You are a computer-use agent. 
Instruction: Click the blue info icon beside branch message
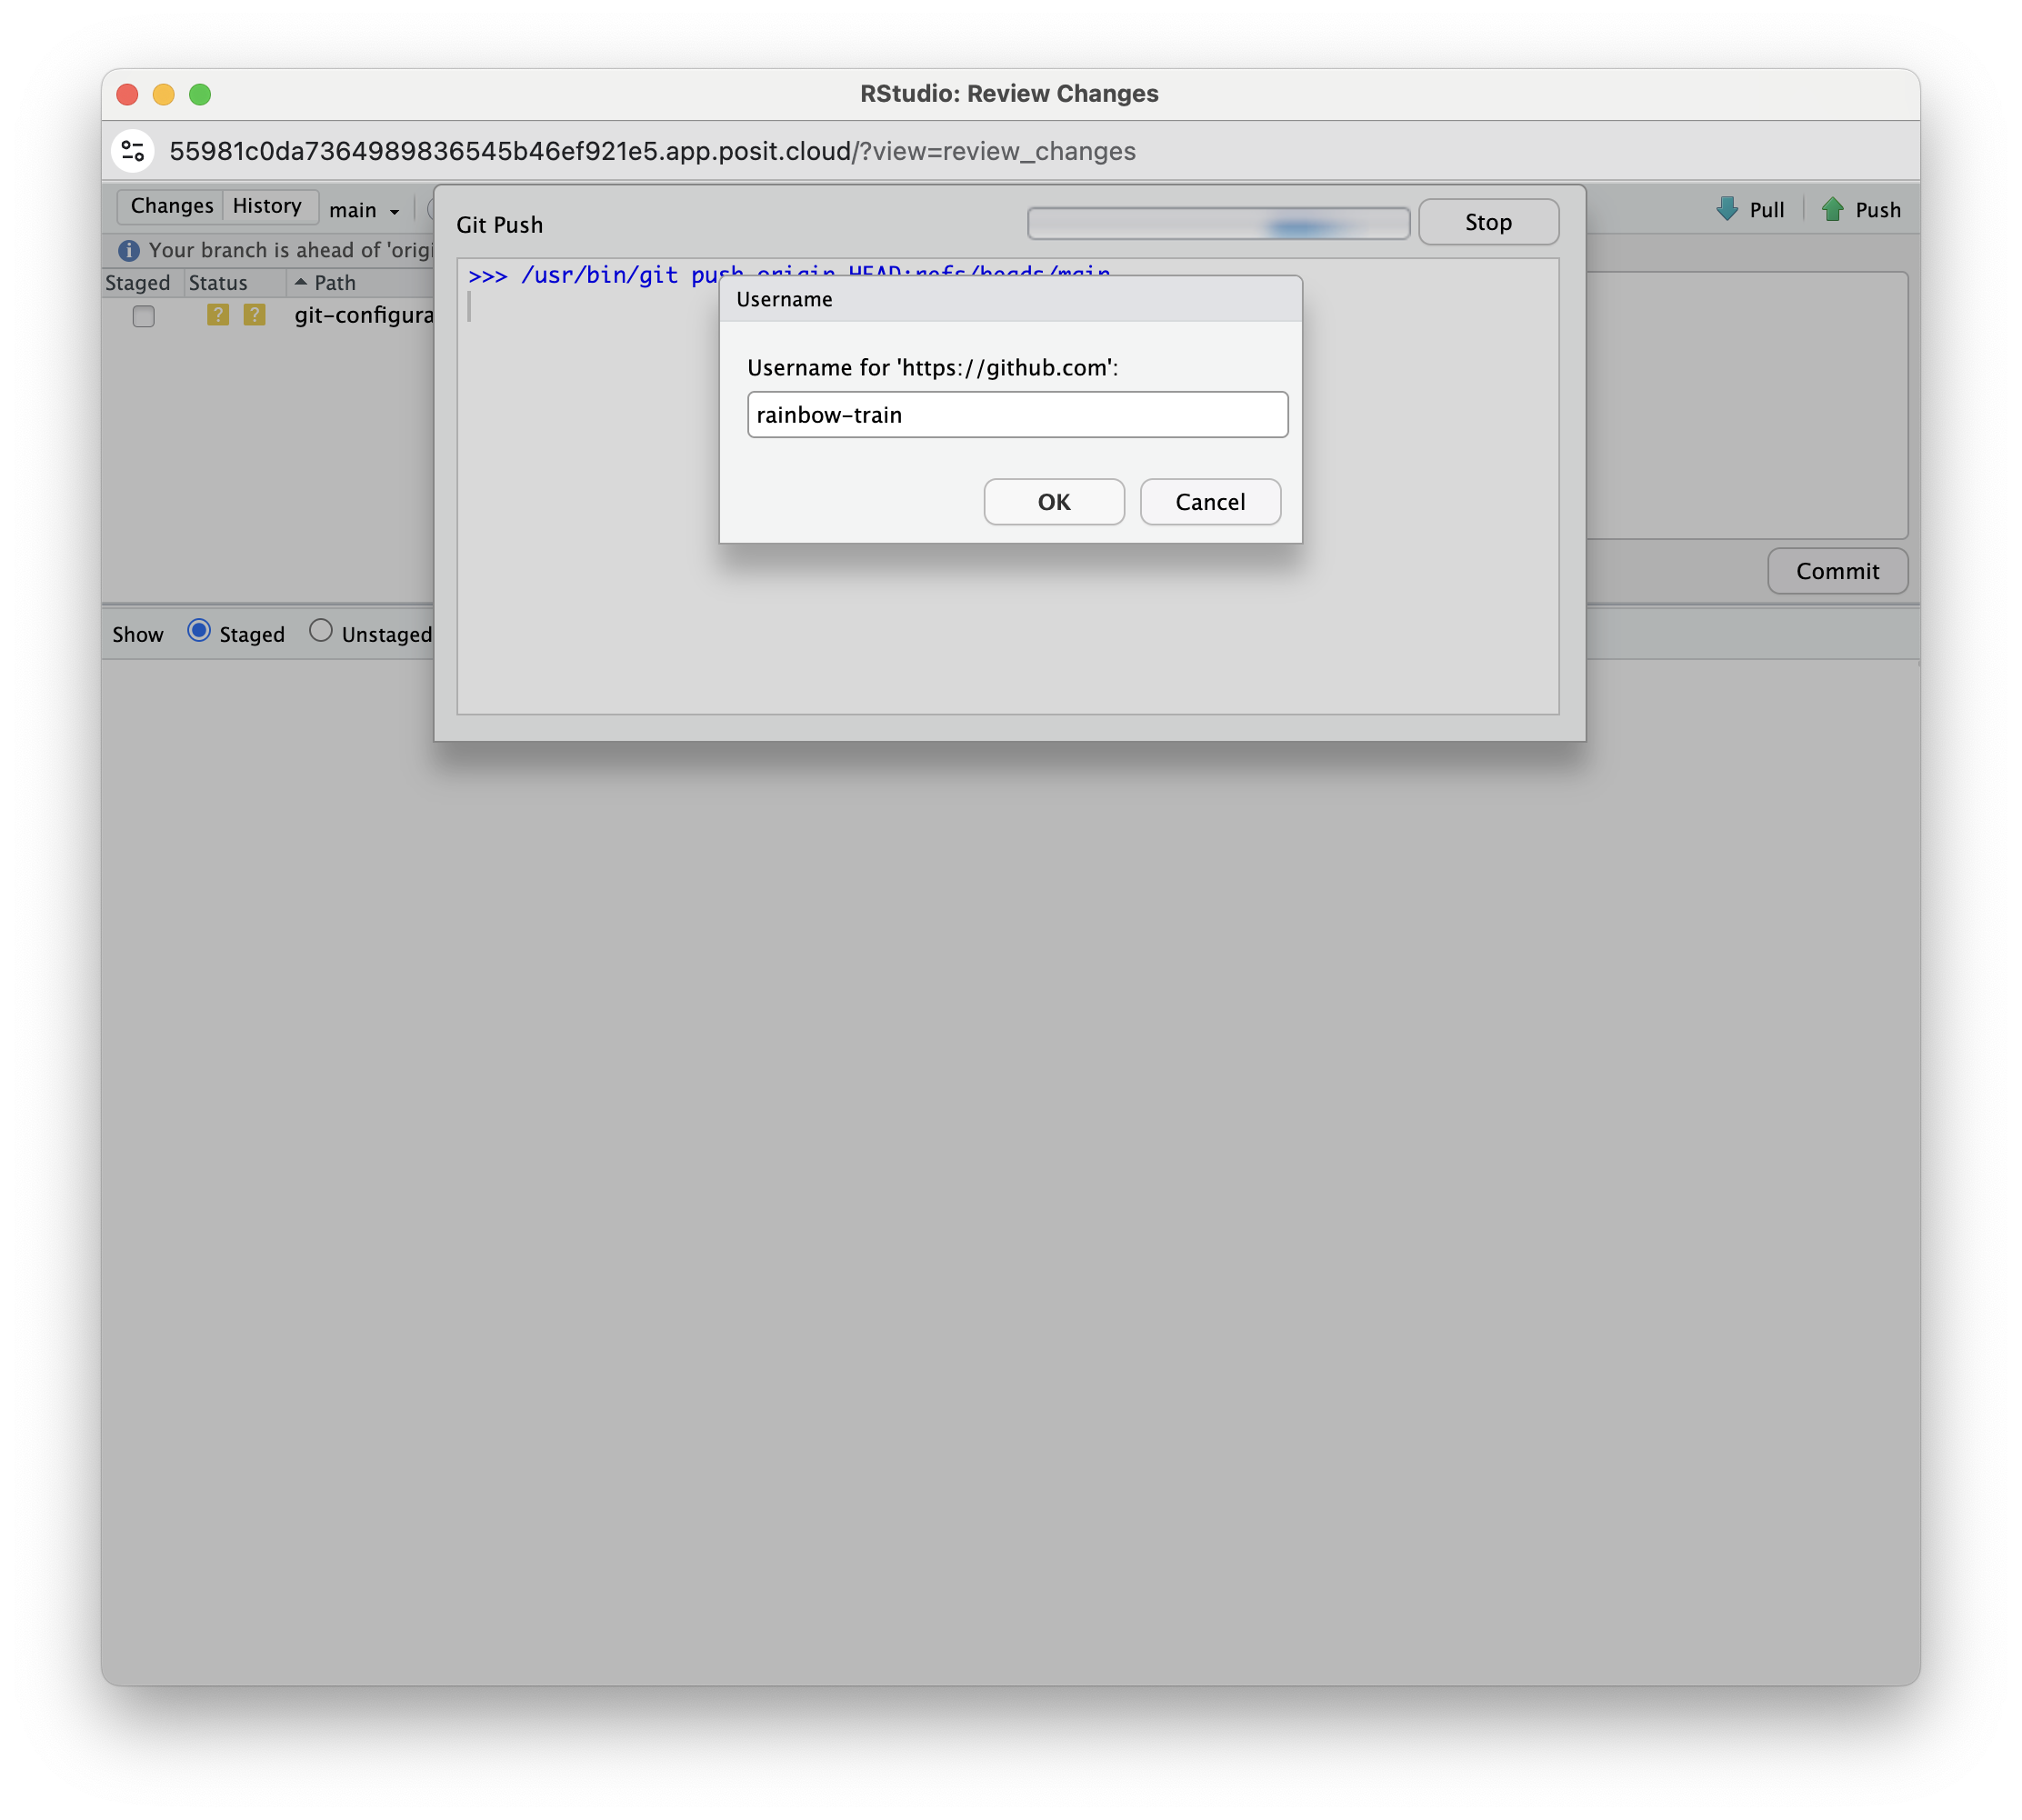pyautogui.click(x=129, y=250)
